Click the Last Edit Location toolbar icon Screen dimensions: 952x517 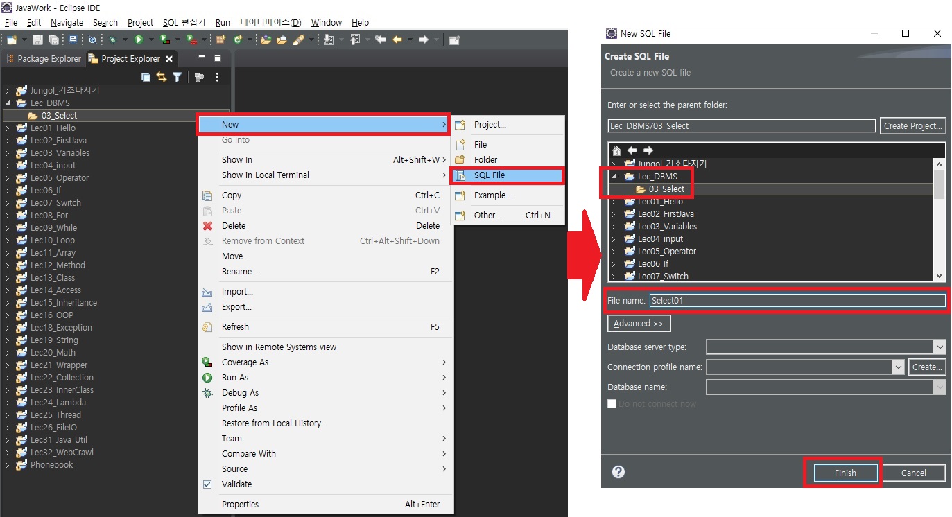point(380,40)
